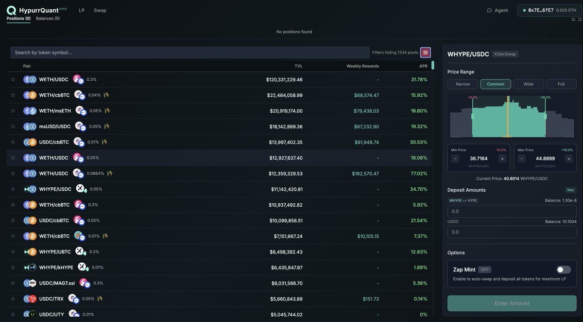The height and width of the screenshot is (322, 583).
Task: Sort by Weekly Rewards column header
Action: click(362, 66)
